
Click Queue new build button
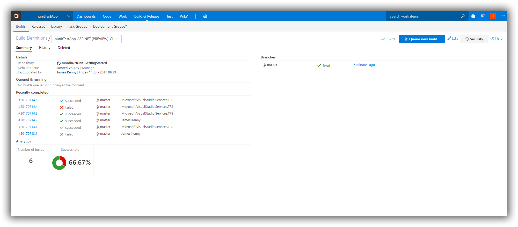422,39
